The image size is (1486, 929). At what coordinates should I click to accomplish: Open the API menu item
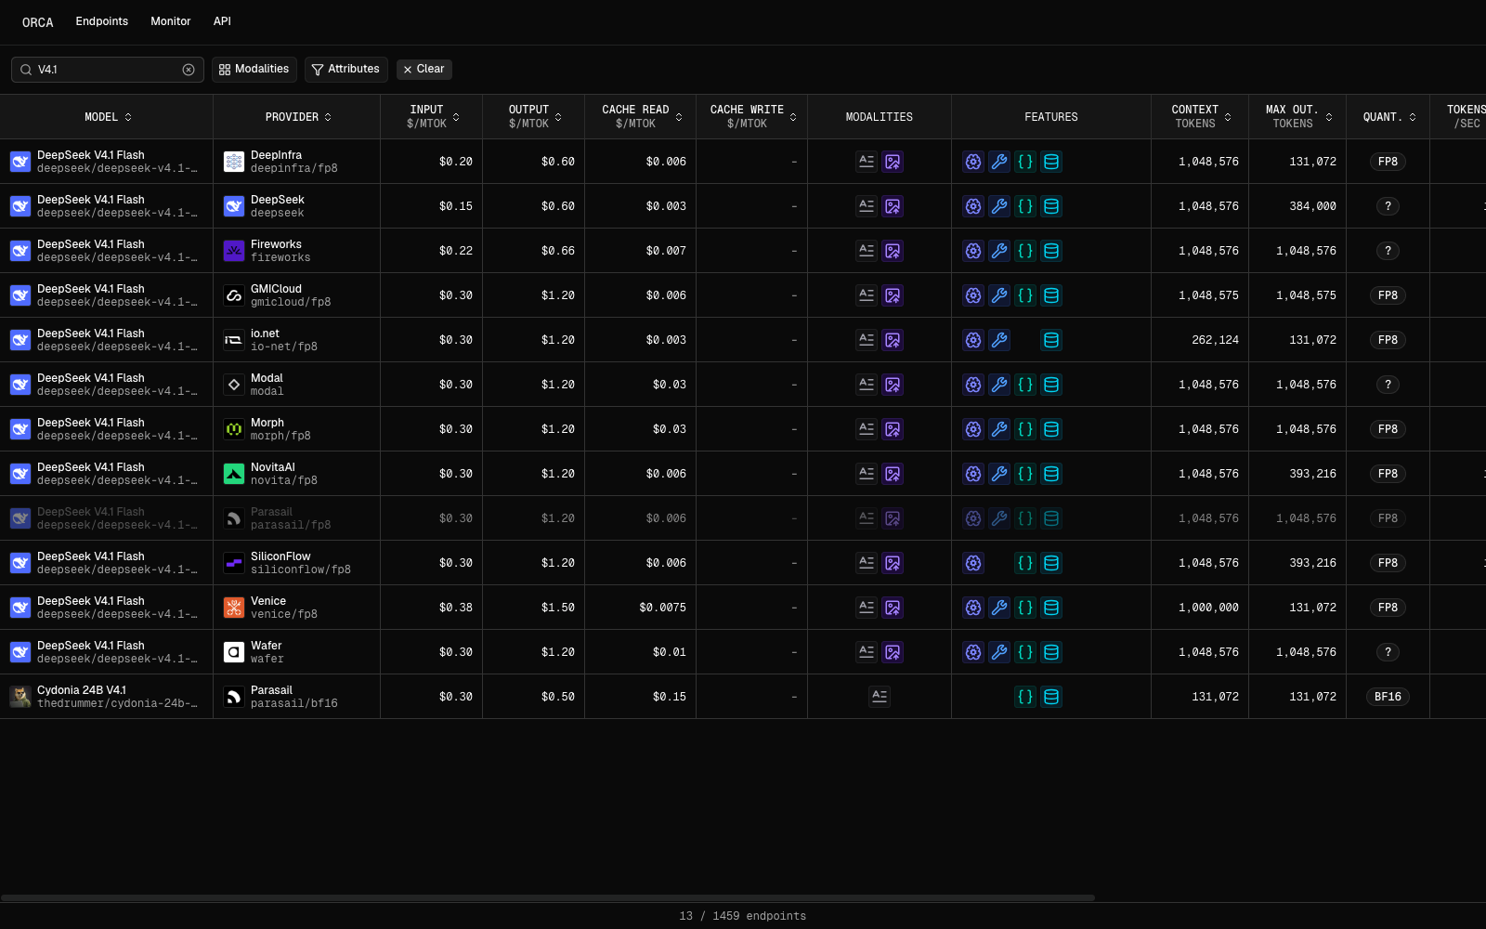222,21
